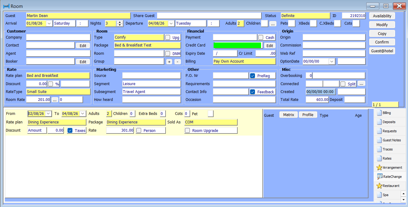Screen dimensions: 408x207
Task: Click the RateType Small Suite field
Action: click(x=58, y=92)
